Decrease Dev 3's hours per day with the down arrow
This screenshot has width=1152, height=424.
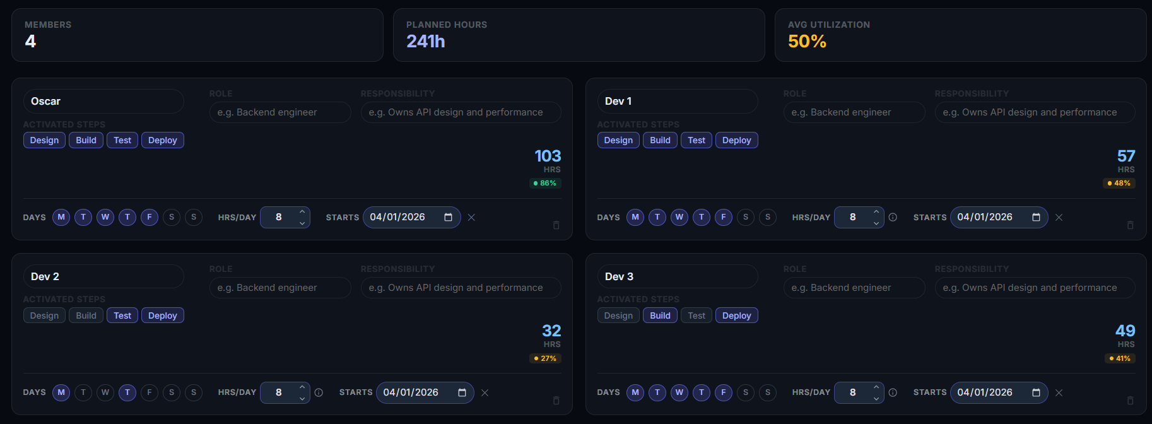[x=876, y=398]
